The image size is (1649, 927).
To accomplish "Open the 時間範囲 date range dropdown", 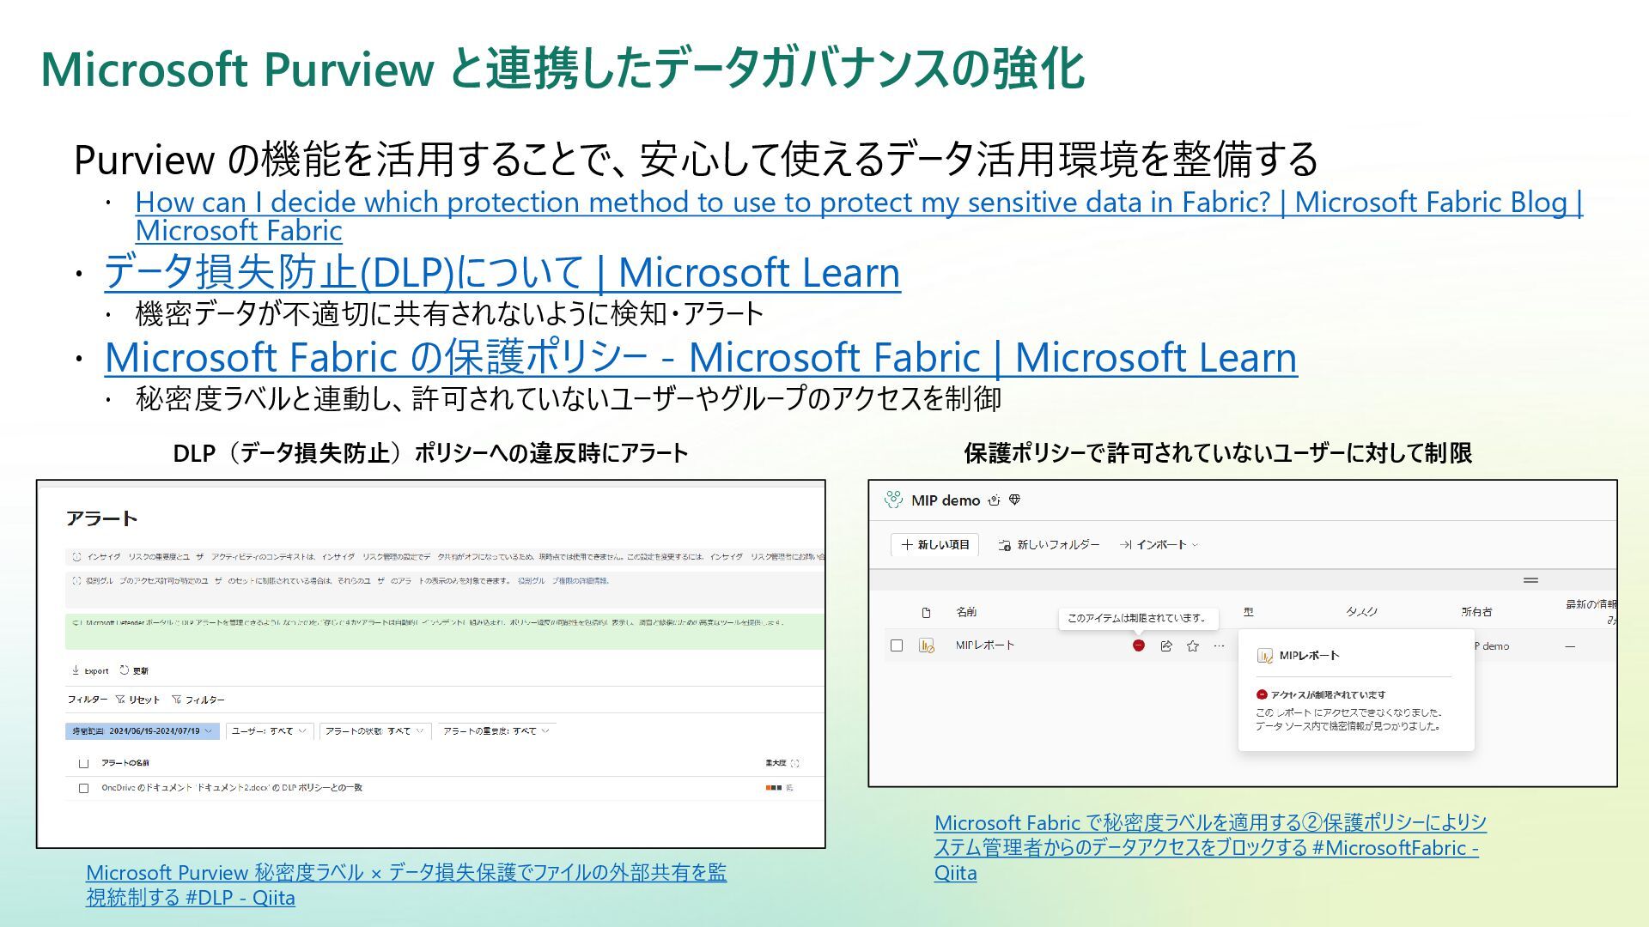I will tap(143, 731).
